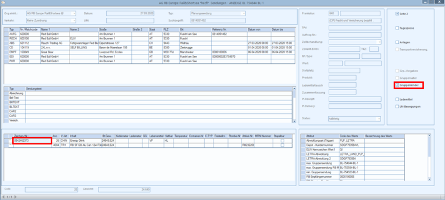Enable the Anlagen checkbox
The height and width of the screenshot is (200, 445).
(x=397, y=42)
